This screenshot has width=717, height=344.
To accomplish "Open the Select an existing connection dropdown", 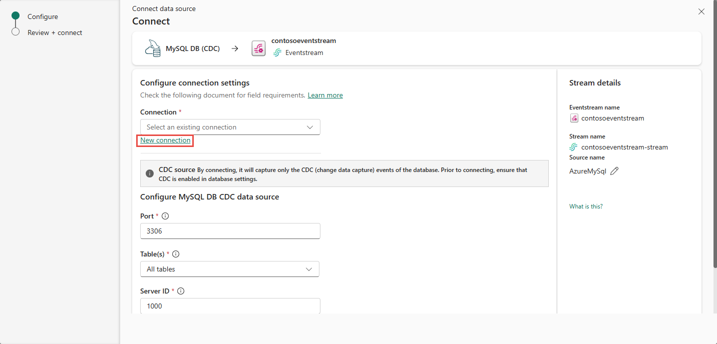I will [x=230, y=127].
